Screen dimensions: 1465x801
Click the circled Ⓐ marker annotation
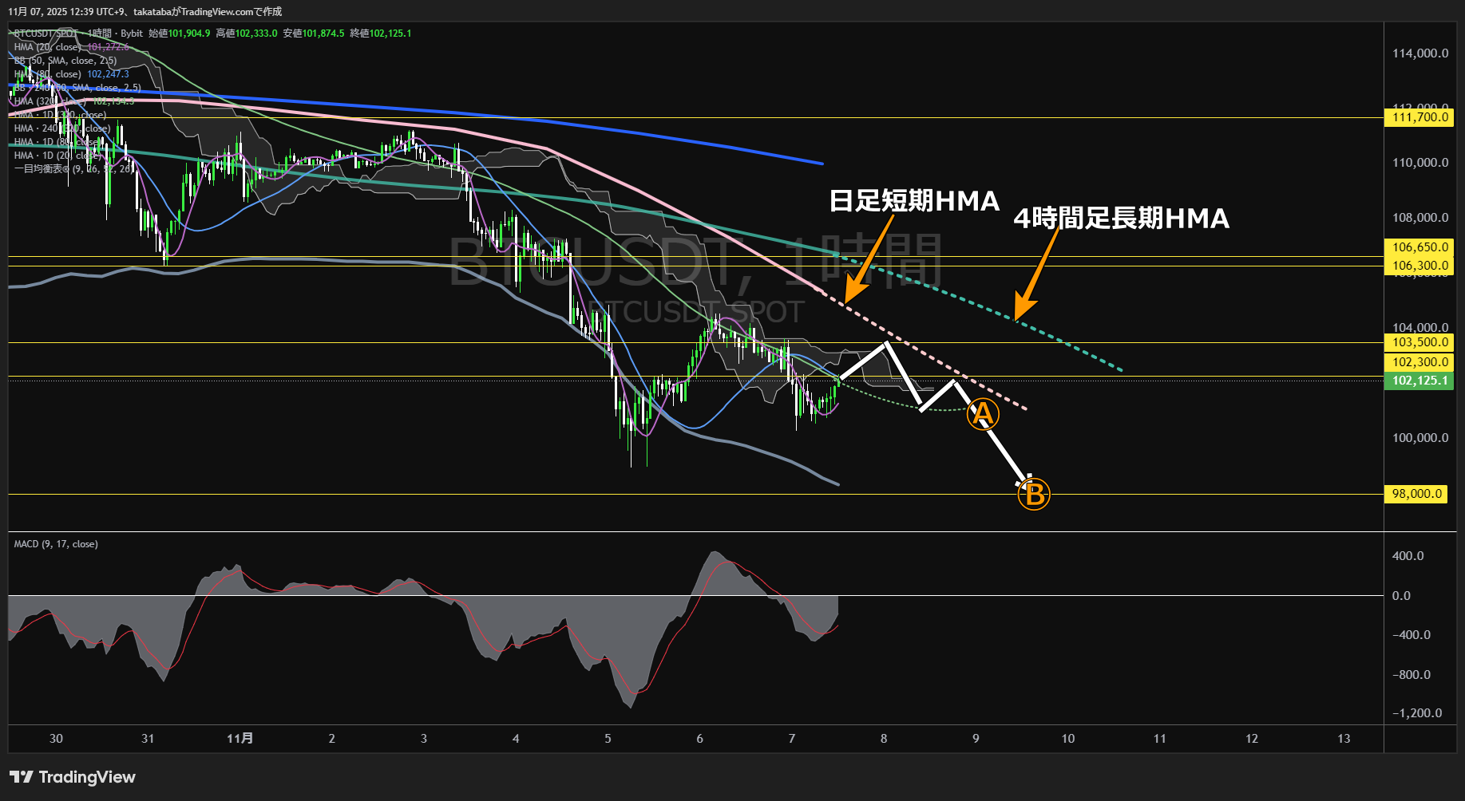[x=983, y=413]
